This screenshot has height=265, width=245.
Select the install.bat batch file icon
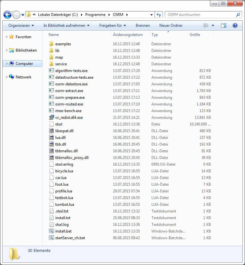(x=51, y=231)
